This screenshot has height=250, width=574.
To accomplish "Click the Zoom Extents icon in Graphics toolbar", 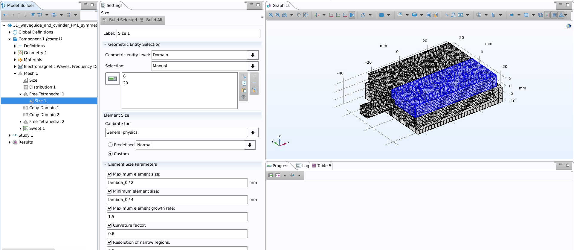I will (306, 15).
